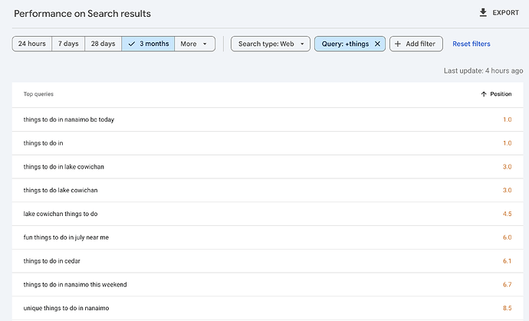Image resolution: width=529 pixels, height=321 pixels.
Task: Select the 7 days date range
Action: pos(67,44)
